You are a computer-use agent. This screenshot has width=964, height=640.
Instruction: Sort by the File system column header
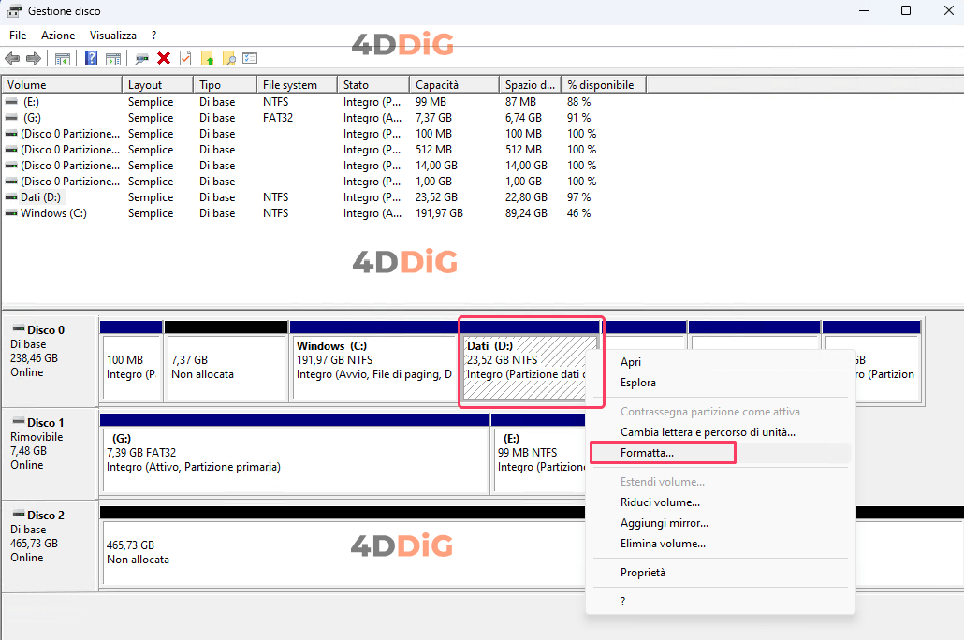[x=297, y=85]
